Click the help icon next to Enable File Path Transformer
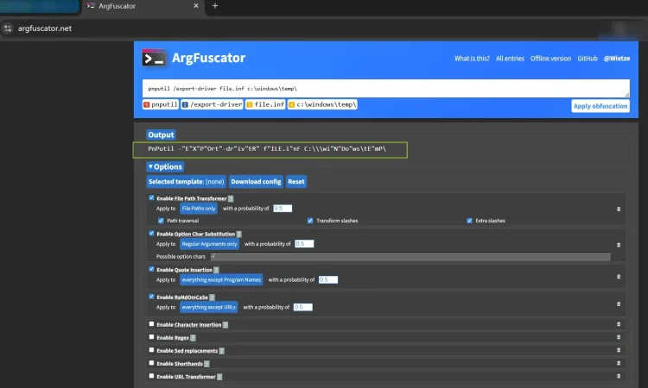 [x=231, y=198]
